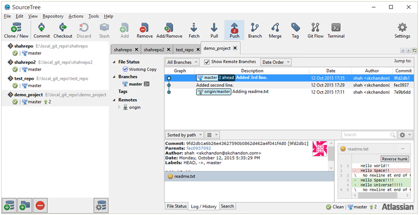Open Settings from the toolbar
The image size is (419, 215).
tap(402, 30)
